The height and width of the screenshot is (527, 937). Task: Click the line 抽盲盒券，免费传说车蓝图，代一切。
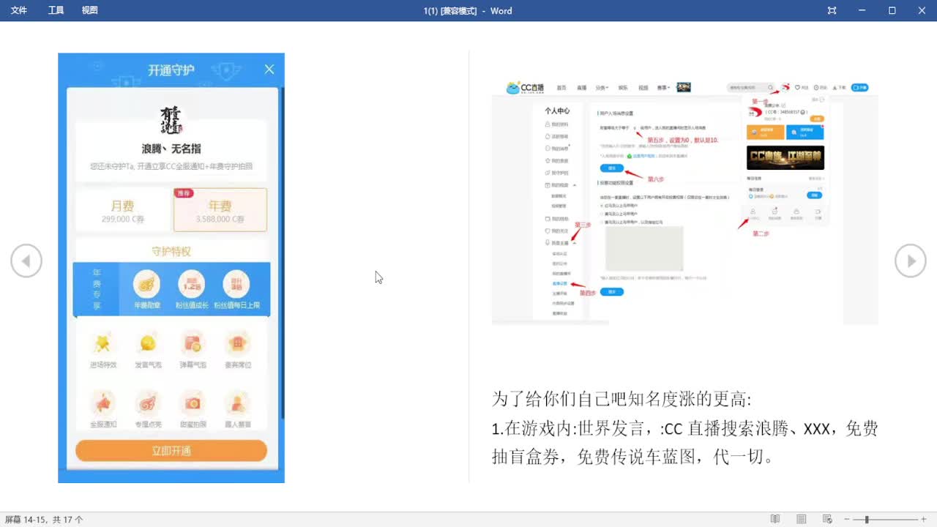(633, 458)
